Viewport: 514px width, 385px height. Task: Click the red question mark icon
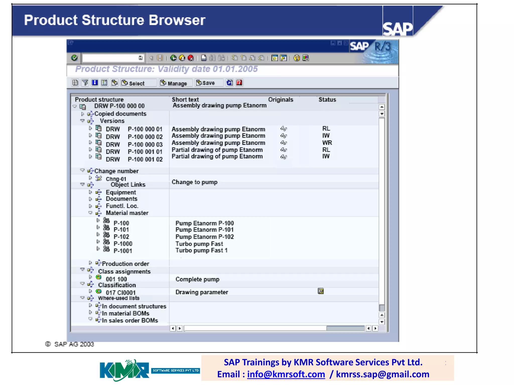point(239,83)
